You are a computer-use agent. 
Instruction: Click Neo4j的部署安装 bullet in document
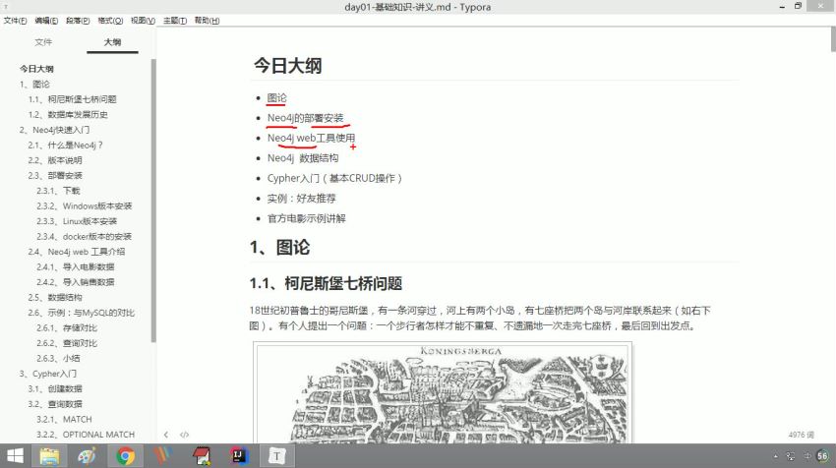point(306,118)
